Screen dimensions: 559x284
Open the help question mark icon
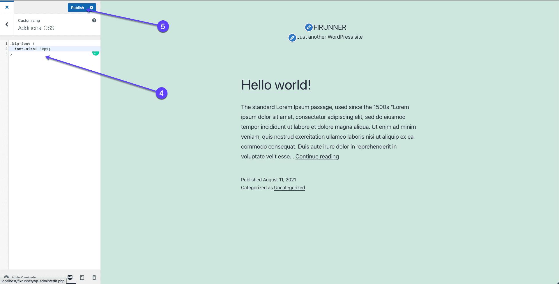pos(94,20)
